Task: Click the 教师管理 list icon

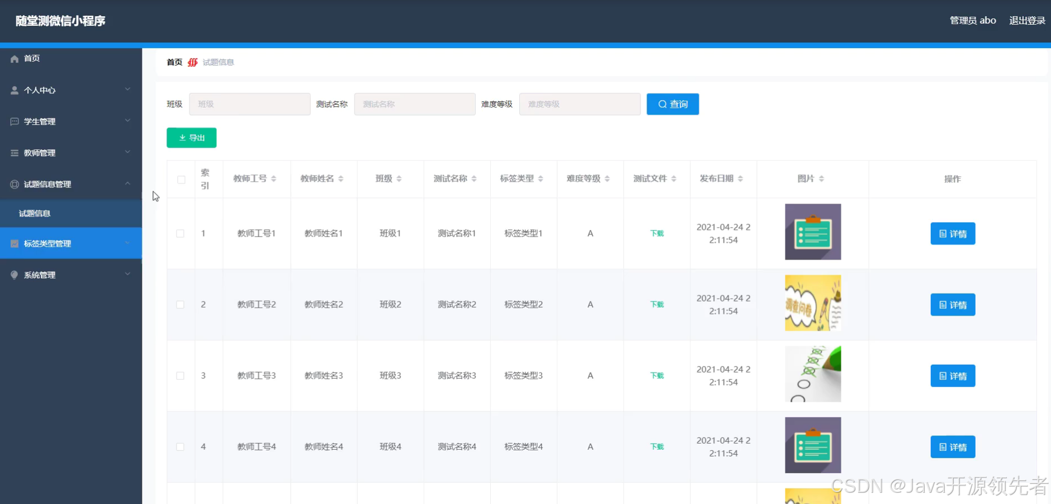Action: coord(15,153)
